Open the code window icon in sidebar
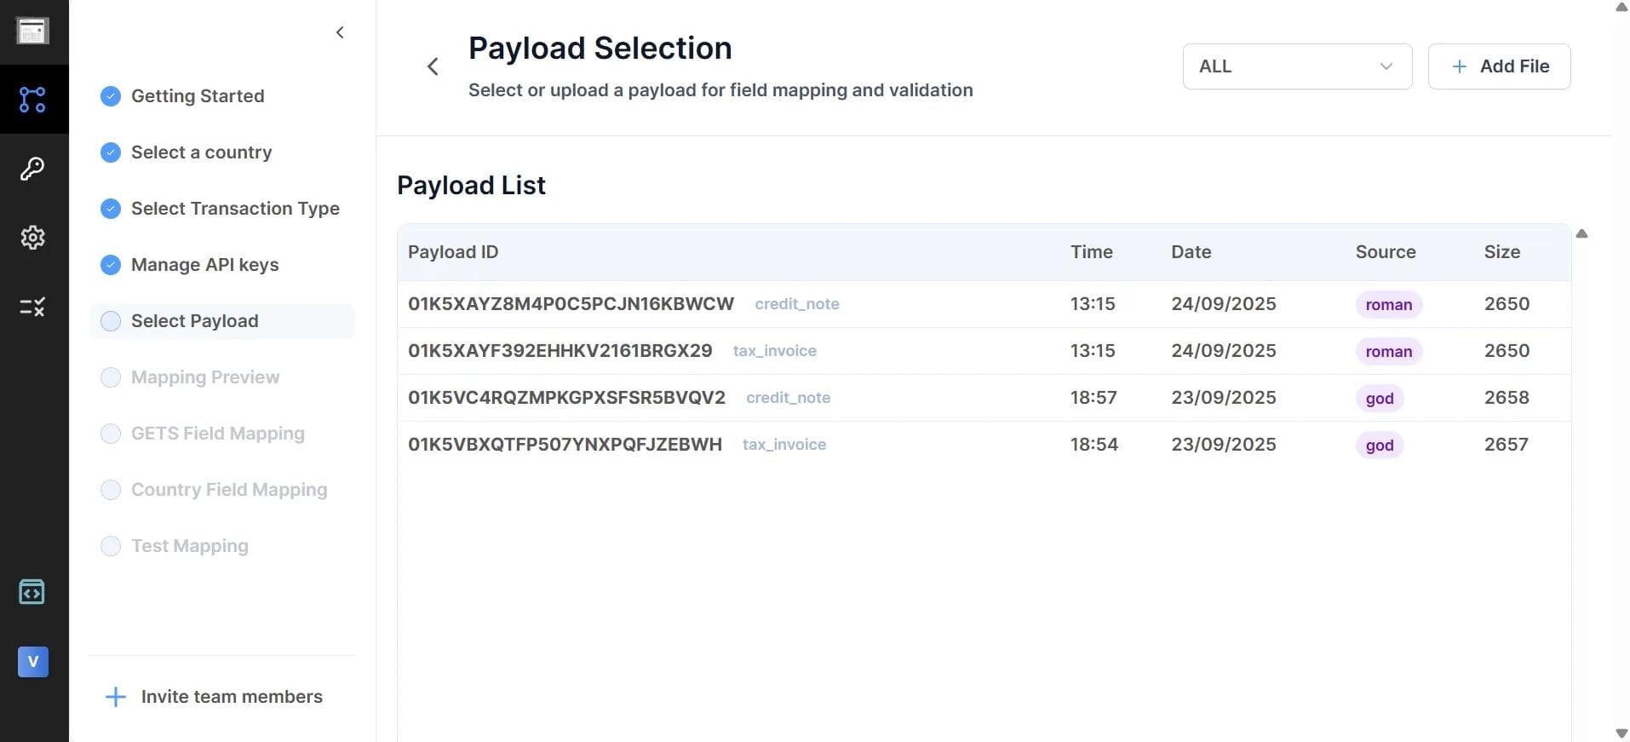This screenshot has height=742, width=1630. click(x=32, y=591)
